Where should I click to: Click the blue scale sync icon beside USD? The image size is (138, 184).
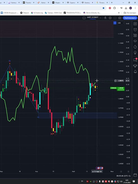point(115,23)
